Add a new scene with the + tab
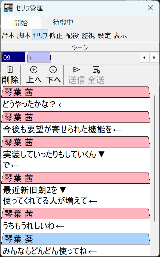The width and height of the screenshot is (160, 257). (39, 57)
